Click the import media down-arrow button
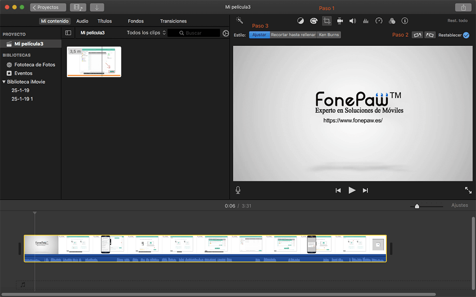 [97, 7]
